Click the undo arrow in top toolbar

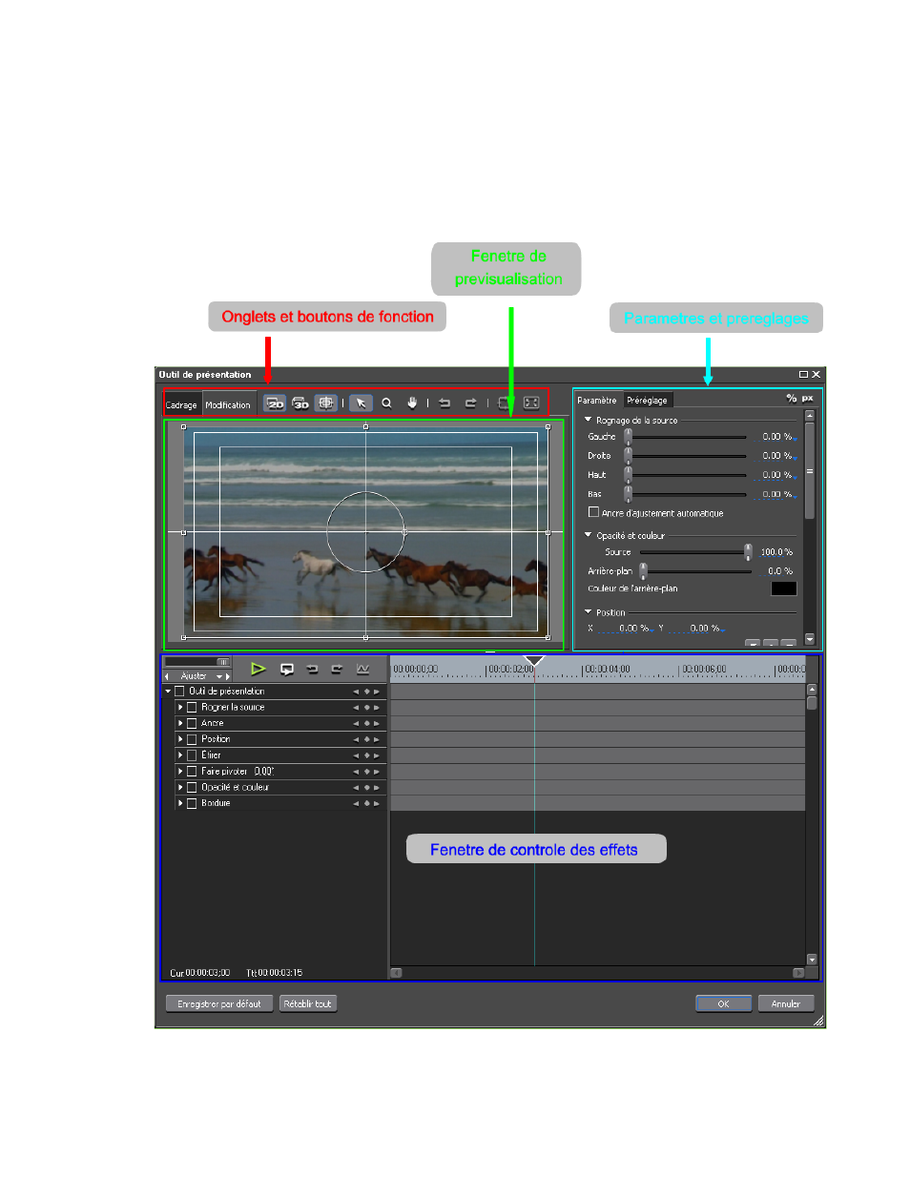click(445, 403)
